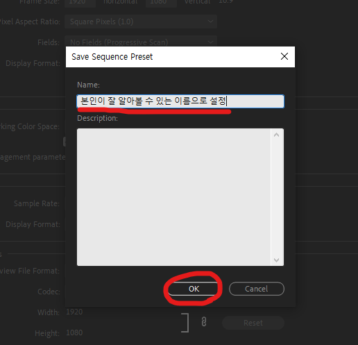Image resolution: width=358 pixels, height=345 pixels.
Task: Select the Height value 1080
Action: tap(74, 333)
